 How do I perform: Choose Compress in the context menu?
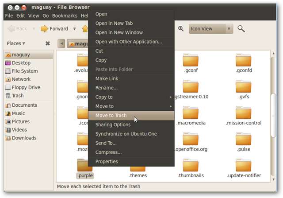[131, 152]
